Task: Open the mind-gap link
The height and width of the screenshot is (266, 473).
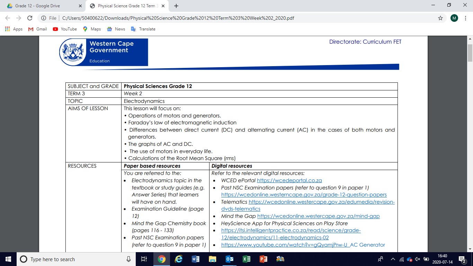Action: (319, 216)
